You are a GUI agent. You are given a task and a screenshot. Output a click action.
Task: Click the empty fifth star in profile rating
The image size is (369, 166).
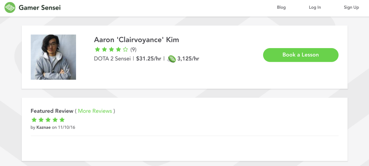point(125,50)
